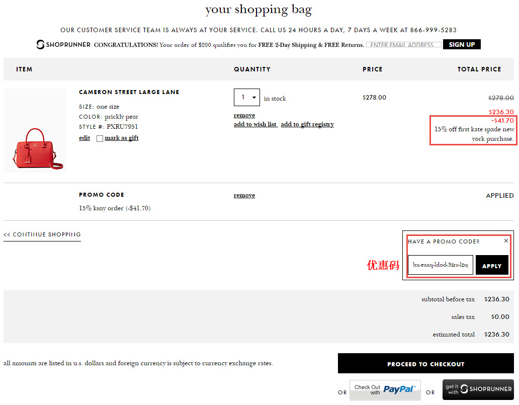Click the APPLIED status label
Screen dimensions: 519x405
[x=500, y=196]
